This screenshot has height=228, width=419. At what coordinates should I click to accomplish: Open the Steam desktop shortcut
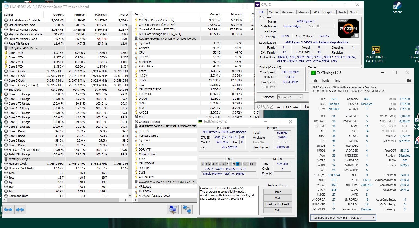[x=397, y=7]
